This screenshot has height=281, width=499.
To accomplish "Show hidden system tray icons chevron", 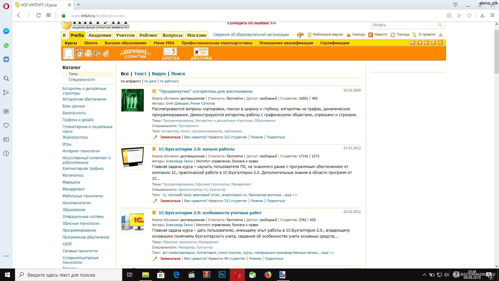I will [x=424, y=275].
